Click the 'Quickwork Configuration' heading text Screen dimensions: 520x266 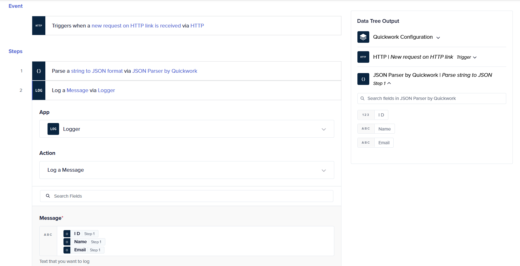(x=403, y=37)
